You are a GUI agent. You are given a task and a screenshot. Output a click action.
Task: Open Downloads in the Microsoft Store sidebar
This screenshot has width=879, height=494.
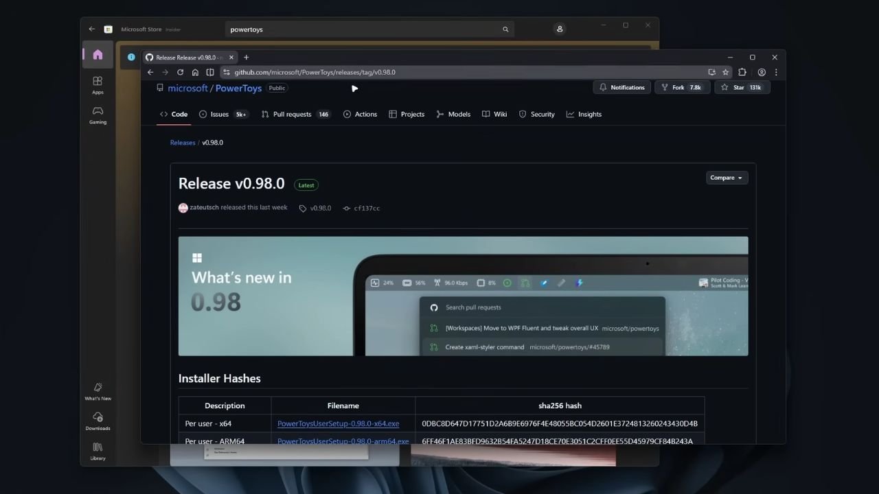pyautogui.click(x=98, y=421)
